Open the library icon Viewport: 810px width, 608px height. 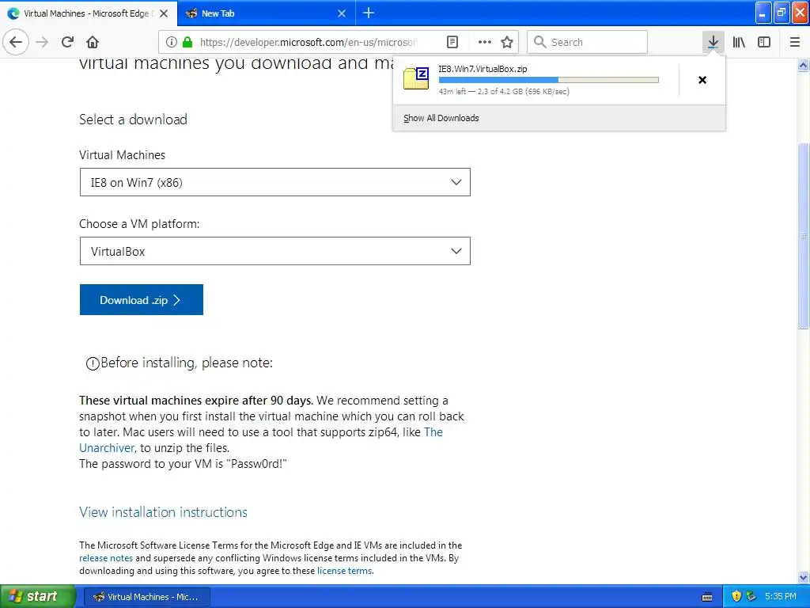pyautogui.click(x=739, y=42)
